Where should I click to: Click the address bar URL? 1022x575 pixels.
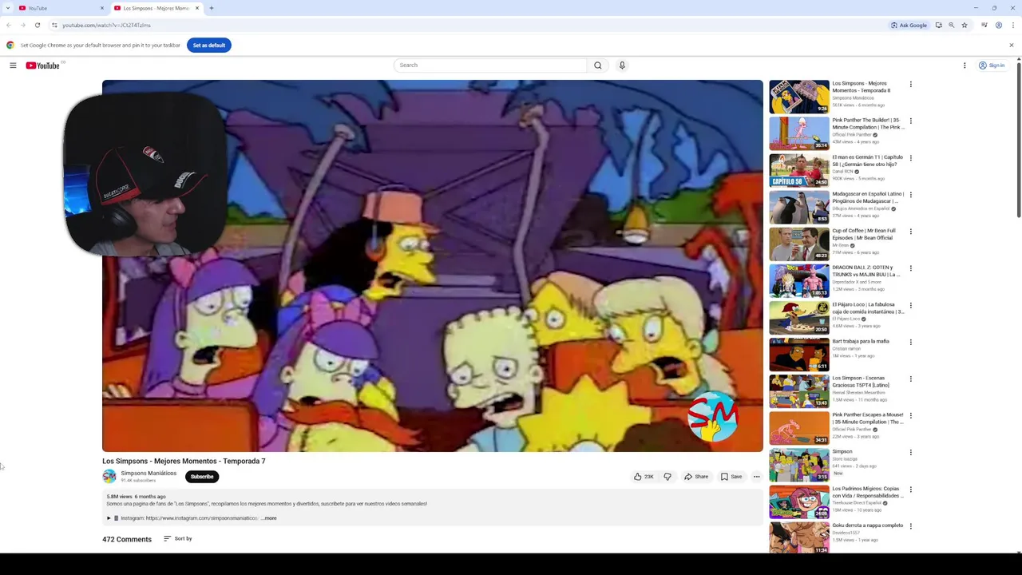tap(107, 26)
